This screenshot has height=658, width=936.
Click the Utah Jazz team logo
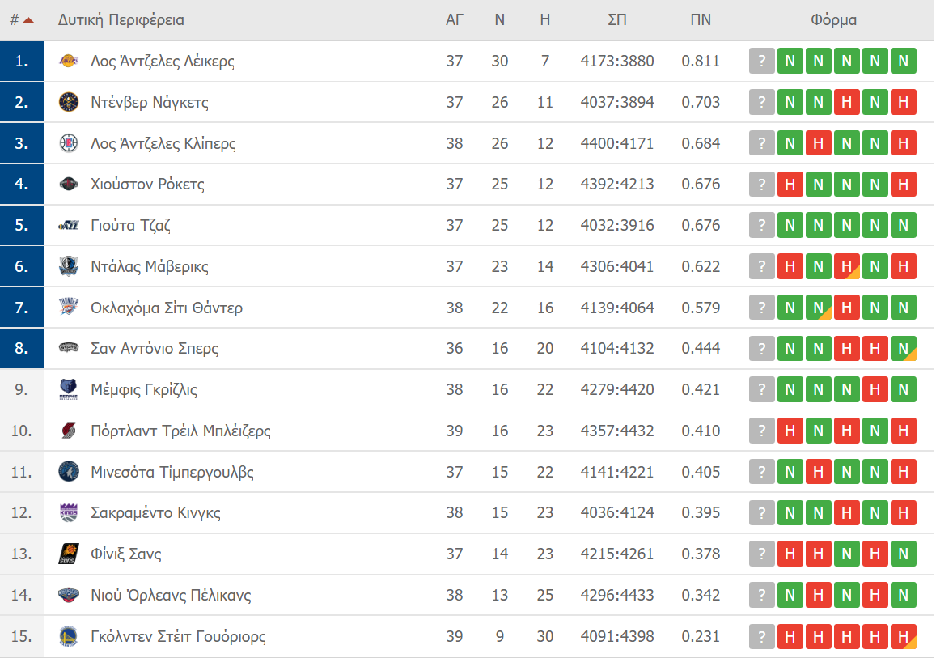69,226
